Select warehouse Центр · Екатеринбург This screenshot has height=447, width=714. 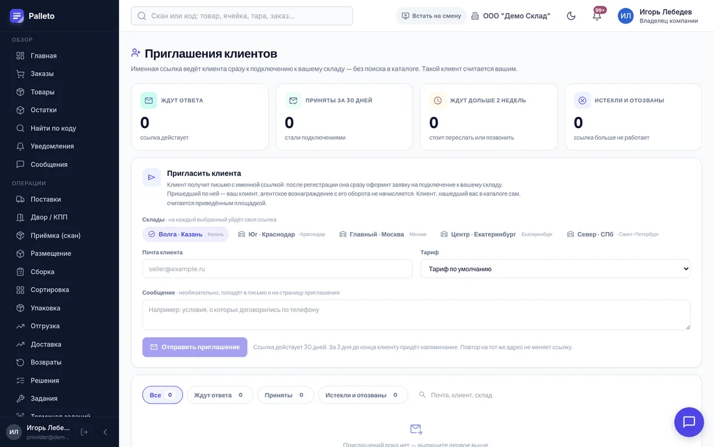point(497,234)
